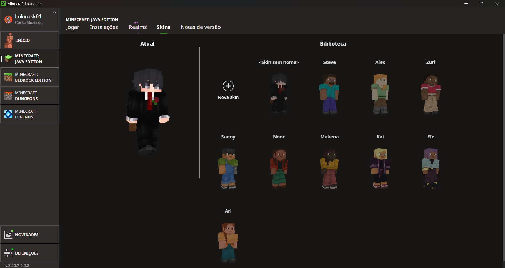The width and height of the screenshot is (505, 268).
Task: Click the 'MINECRAFT: JAVA EDITION' sidebar label
Action: click(28, 59)
